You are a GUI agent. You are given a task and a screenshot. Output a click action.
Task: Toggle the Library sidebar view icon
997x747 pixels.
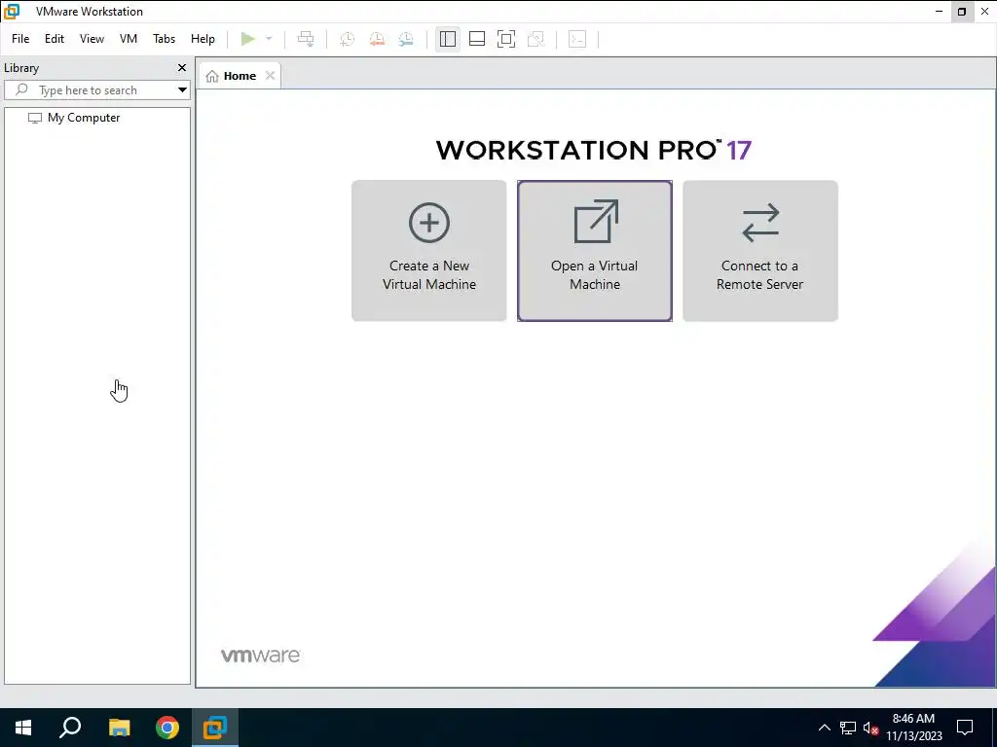pos(448,39)
